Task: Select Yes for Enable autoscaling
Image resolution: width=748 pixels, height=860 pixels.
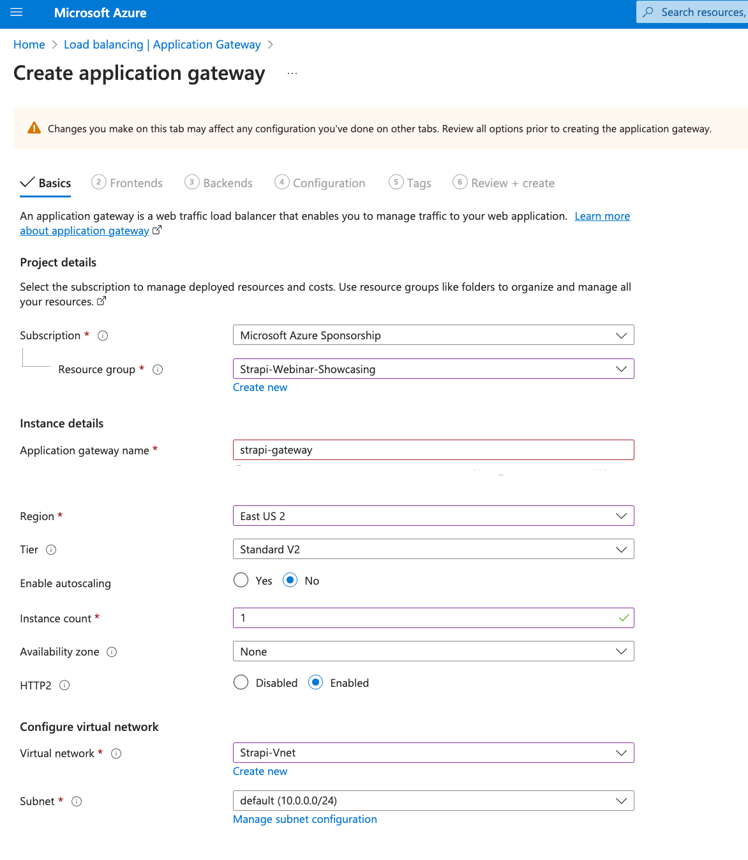Action: 241,580
